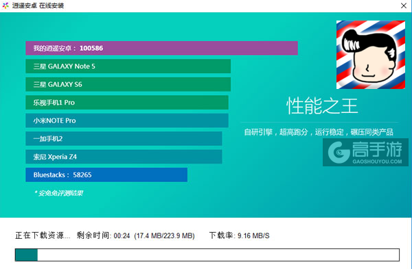Click the download progress bar
This screenshot has height=269, width=412.
coord(207,255)
